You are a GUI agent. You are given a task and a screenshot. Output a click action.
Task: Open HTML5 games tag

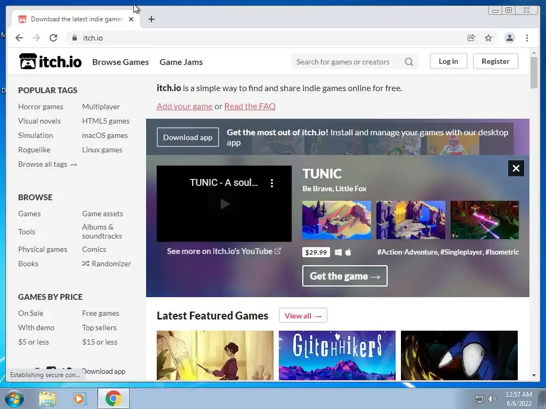tap(106, 121)
